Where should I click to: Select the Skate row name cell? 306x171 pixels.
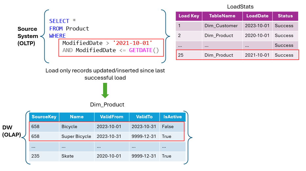(x=76, y=156)
